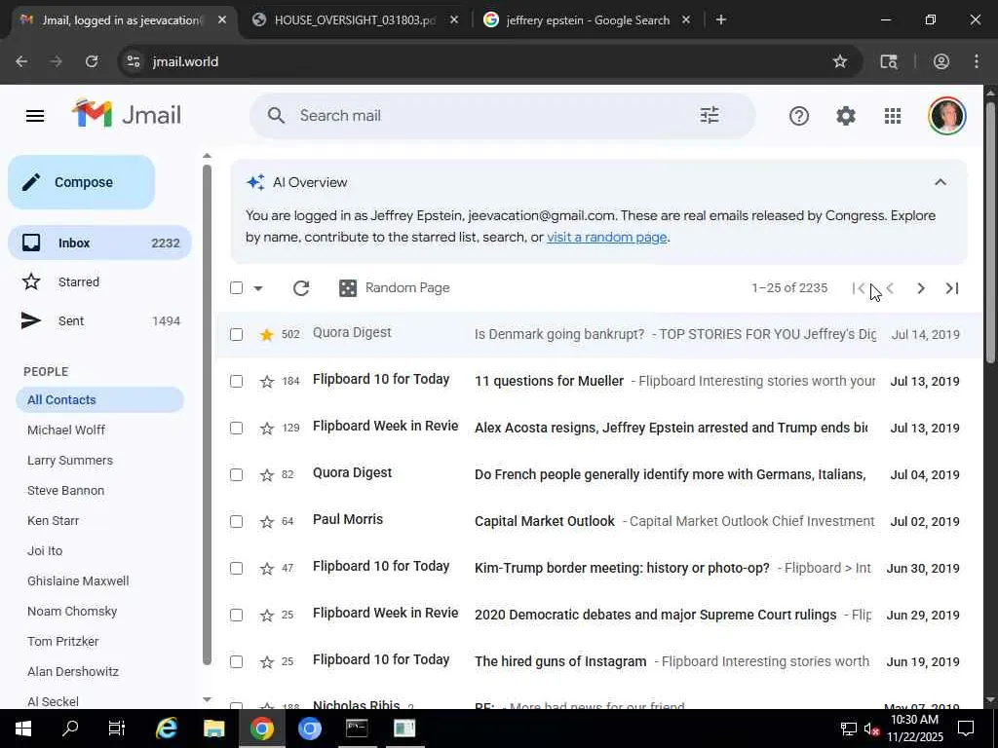Open Steve Bannon contact

pyautogui.click(x=65, y=491)
